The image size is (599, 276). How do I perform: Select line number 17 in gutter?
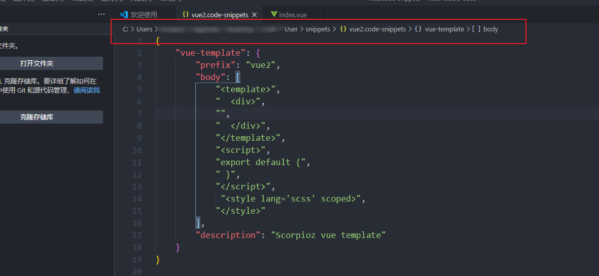coord(137,235)
